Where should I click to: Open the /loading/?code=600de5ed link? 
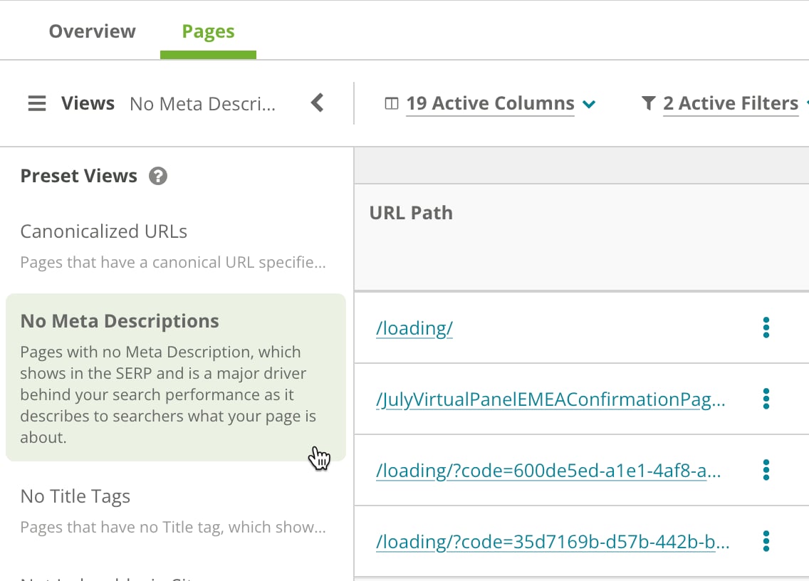click(x=548, y=471)
